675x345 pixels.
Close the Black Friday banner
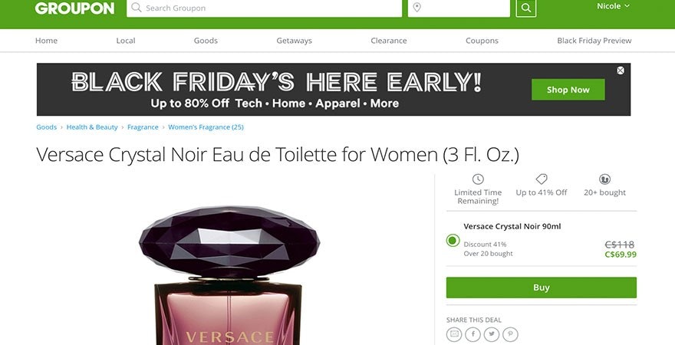[621, 71]
